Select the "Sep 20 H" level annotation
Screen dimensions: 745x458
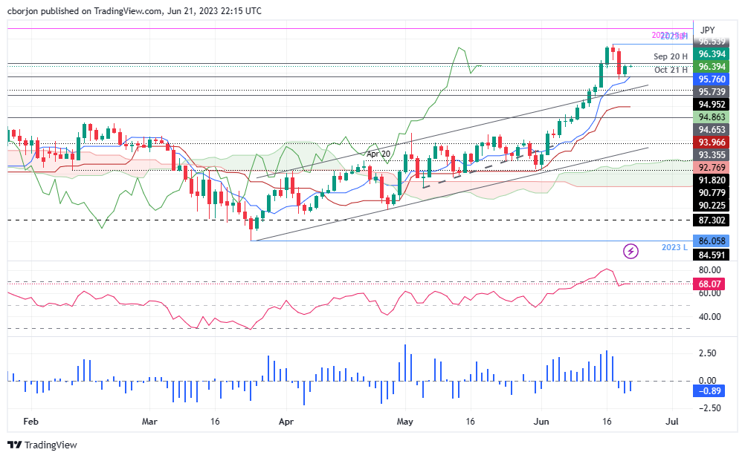tap(670, 56)
